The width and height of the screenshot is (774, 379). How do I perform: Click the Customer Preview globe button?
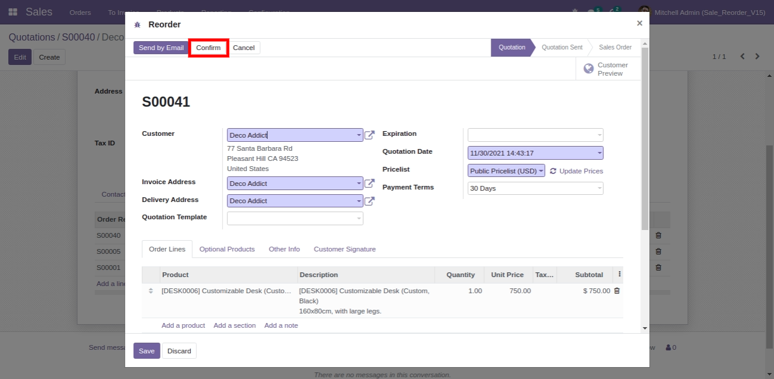[606, 69]
